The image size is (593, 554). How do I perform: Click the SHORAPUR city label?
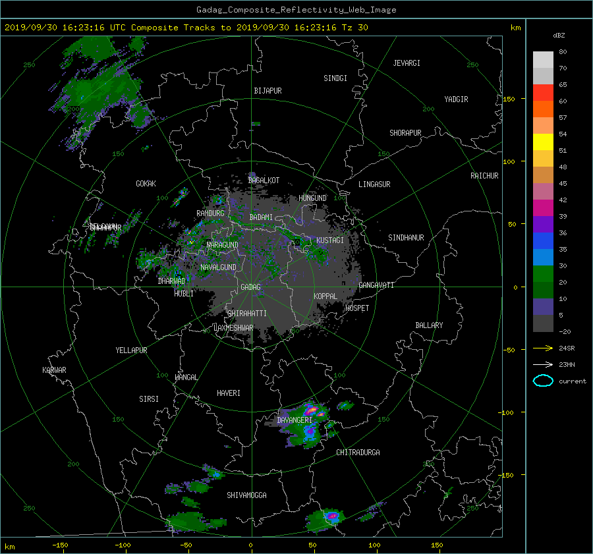[x=405, y=133]
